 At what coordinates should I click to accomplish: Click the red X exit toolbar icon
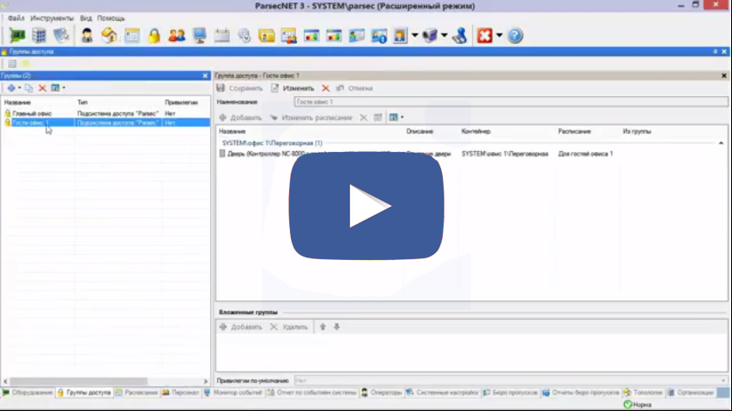coord(485,35)
